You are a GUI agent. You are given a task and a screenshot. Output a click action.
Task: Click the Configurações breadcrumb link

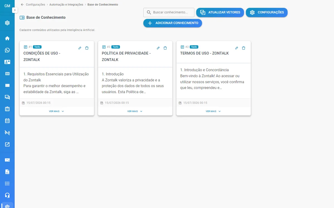click(35, 5)
